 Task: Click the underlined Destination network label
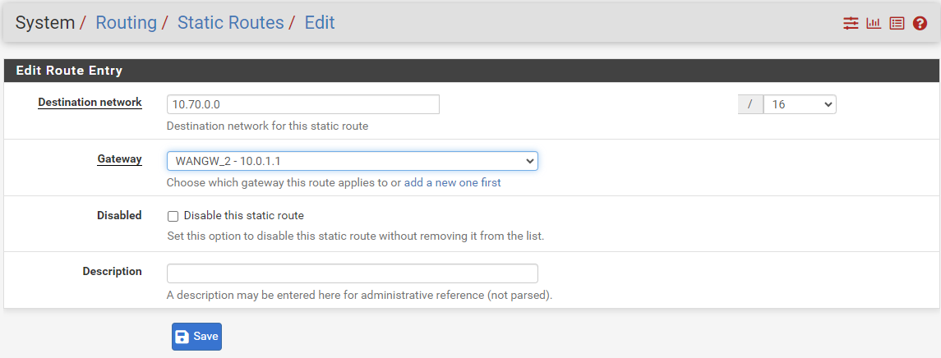coord(90,102)
